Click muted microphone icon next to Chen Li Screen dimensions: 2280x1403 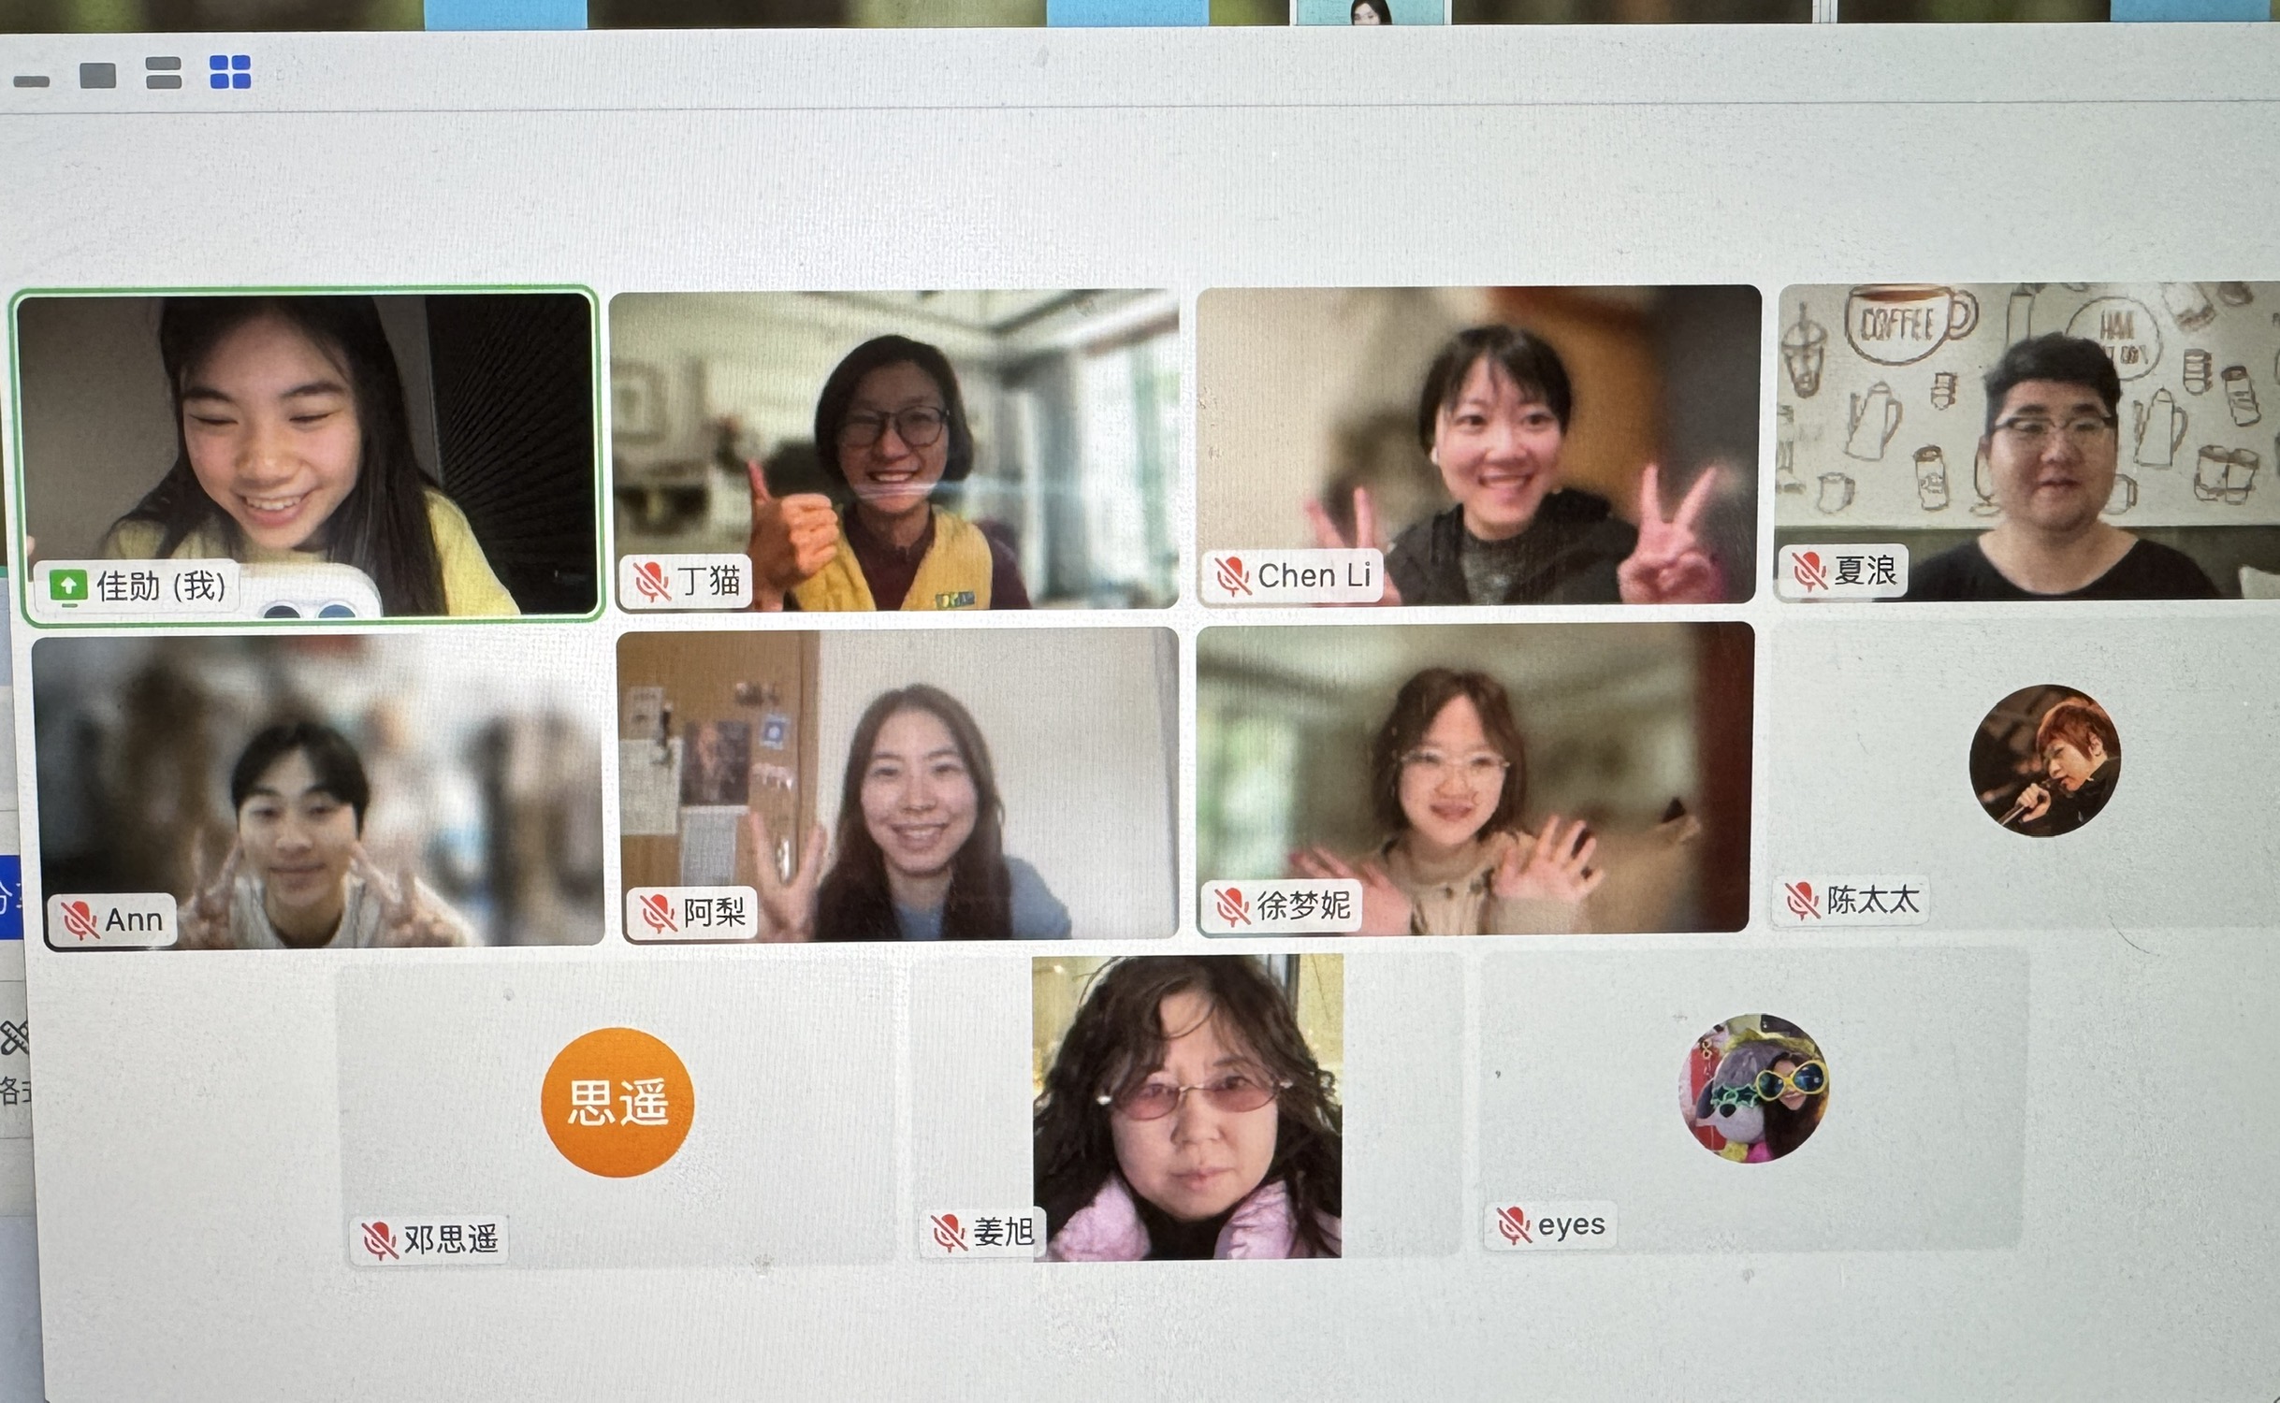pos(1231,575)
